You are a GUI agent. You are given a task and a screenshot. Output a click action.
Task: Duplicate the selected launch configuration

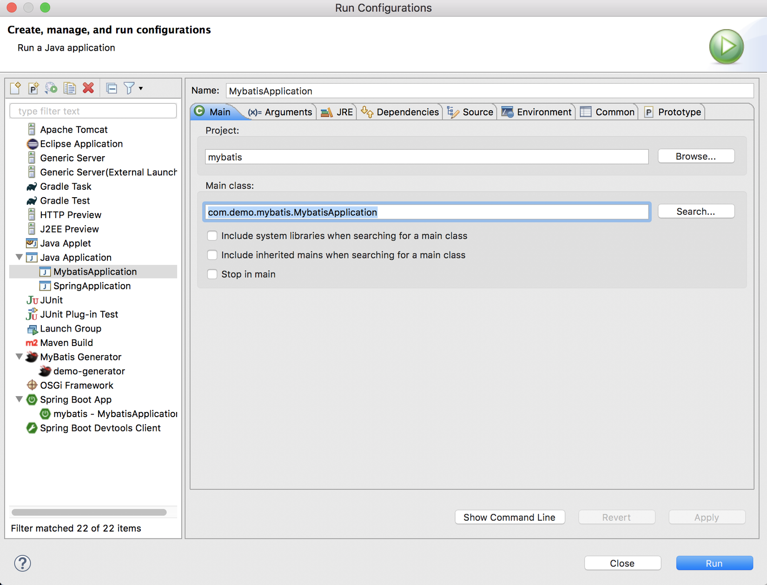(70, 88)
